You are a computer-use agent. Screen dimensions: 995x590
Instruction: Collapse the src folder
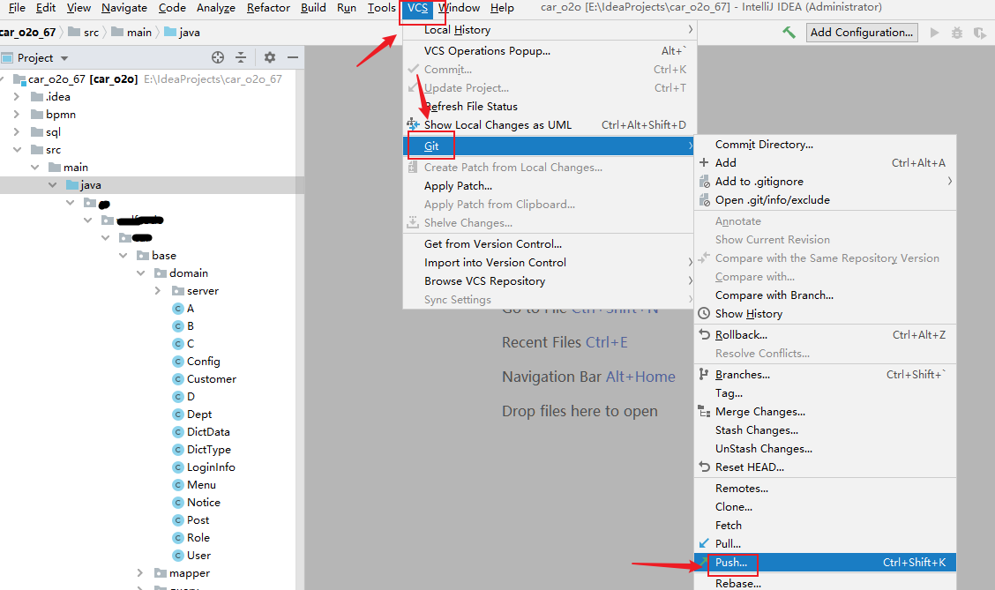point(17,150)
